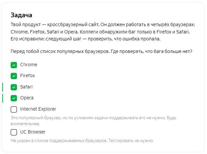Image resolution: width=207 pixels, height=154 pixels.
Task: Click the green marker bar beside Safari
Action: click(x=3, y=87)
